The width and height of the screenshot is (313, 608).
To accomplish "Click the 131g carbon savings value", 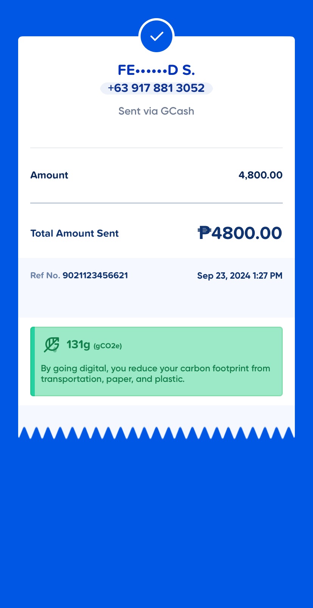I will click(x=78, y=344).
